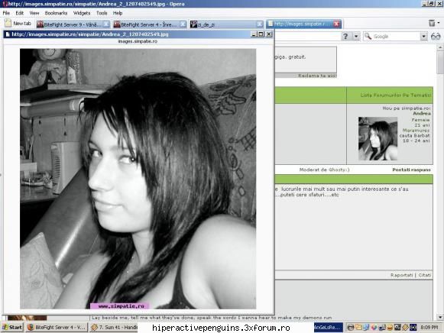Viewport: 444px width, 333px height.
Task: Click the Citati link
Action: (x=424, y=275)
